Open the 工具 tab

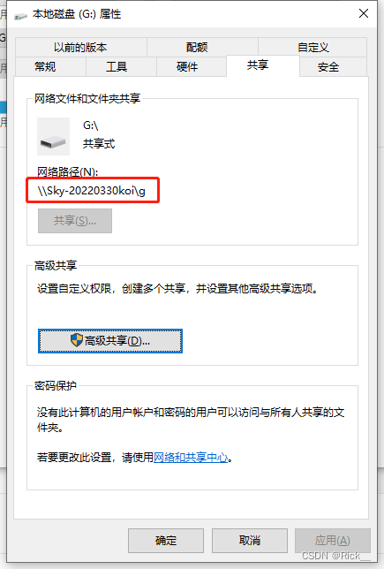coord(117,67)
